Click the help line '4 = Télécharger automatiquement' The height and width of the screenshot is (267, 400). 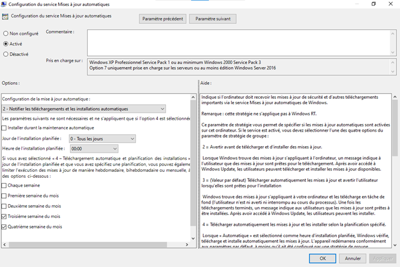(294, 224)
